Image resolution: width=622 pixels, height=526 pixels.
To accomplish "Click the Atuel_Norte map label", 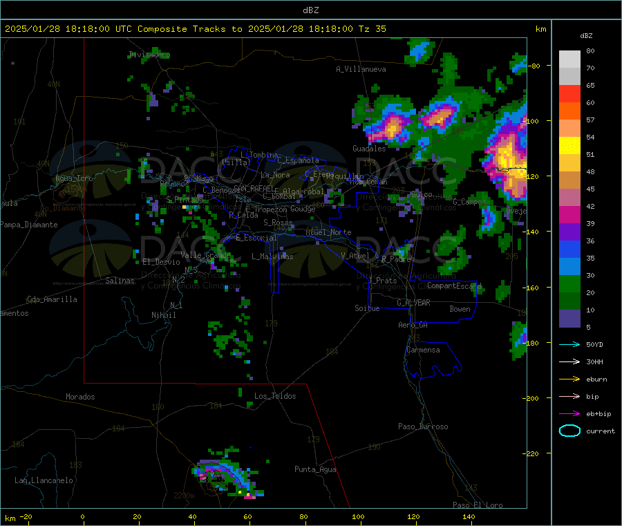I will pyautogui.click(x=328, y=232).
